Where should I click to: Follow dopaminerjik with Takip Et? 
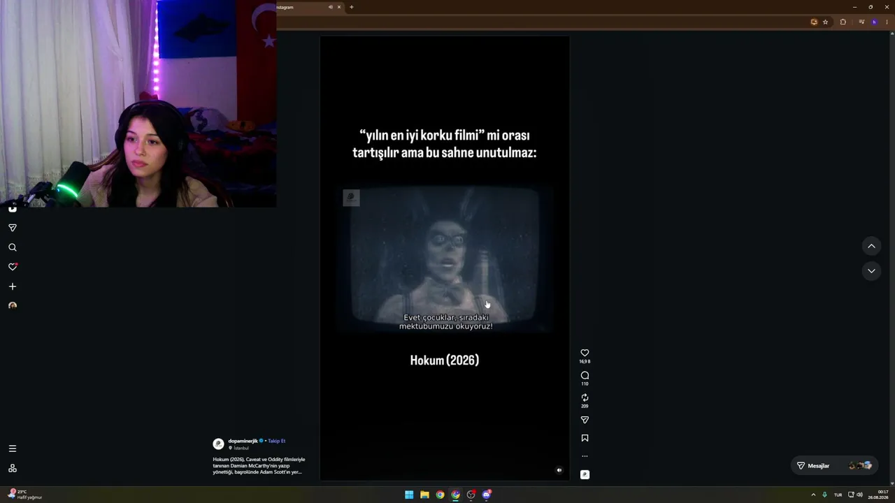click(x=277, y=441)
